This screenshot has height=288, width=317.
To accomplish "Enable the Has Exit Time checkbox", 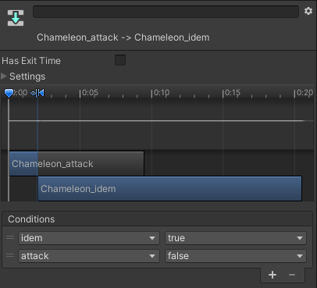I will 120,60.
